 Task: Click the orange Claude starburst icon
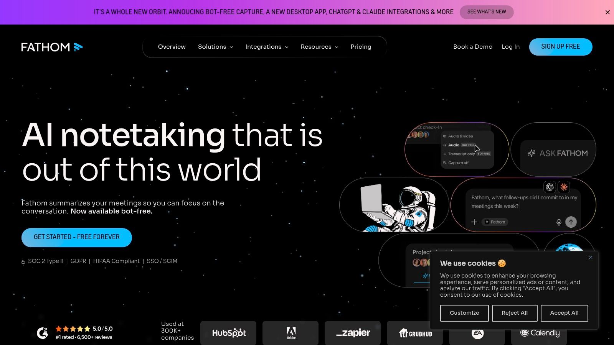coord(564,187)
